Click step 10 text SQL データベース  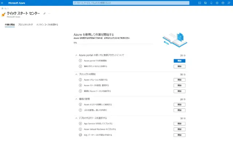98,135
